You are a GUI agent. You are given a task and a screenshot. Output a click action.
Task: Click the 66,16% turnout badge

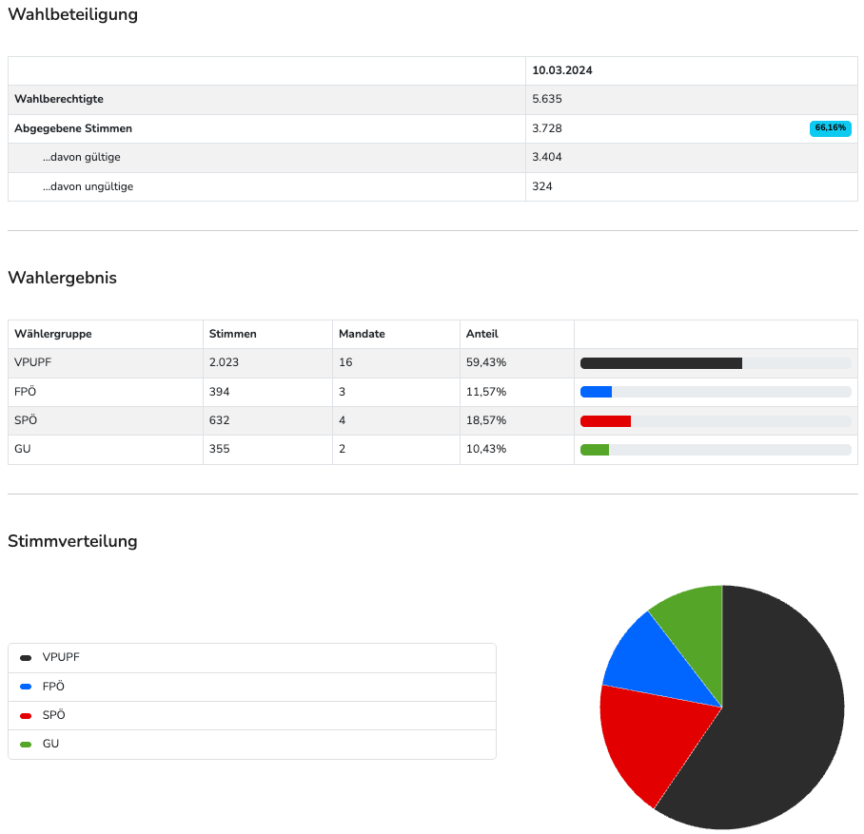coord(830,128)
